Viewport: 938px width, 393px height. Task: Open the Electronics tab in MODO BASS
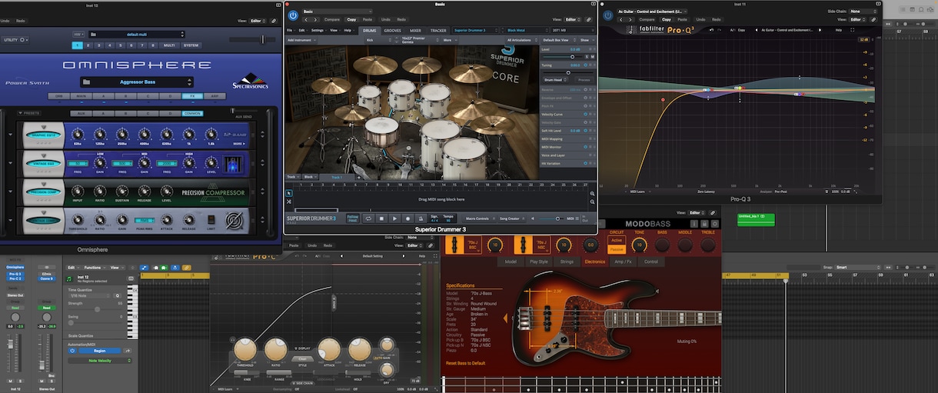point(594,261)
